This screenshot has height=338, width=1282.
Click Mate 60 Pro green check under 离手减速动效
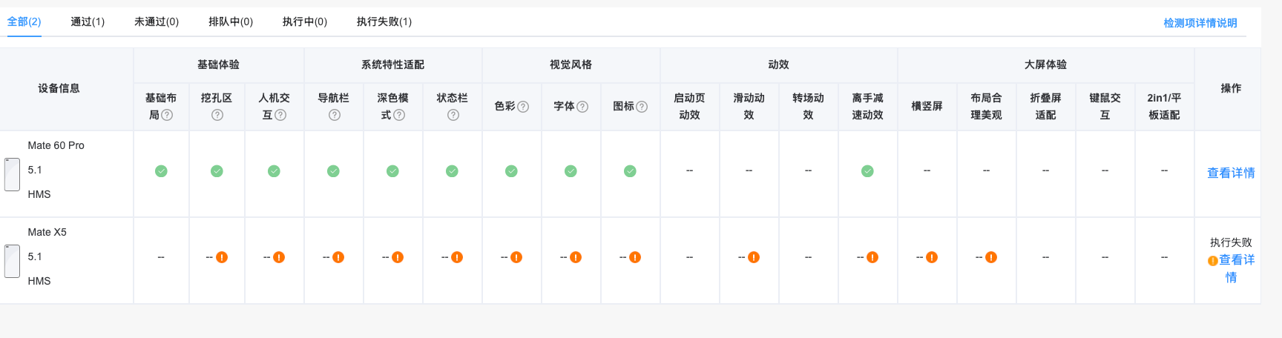(867, 171)
